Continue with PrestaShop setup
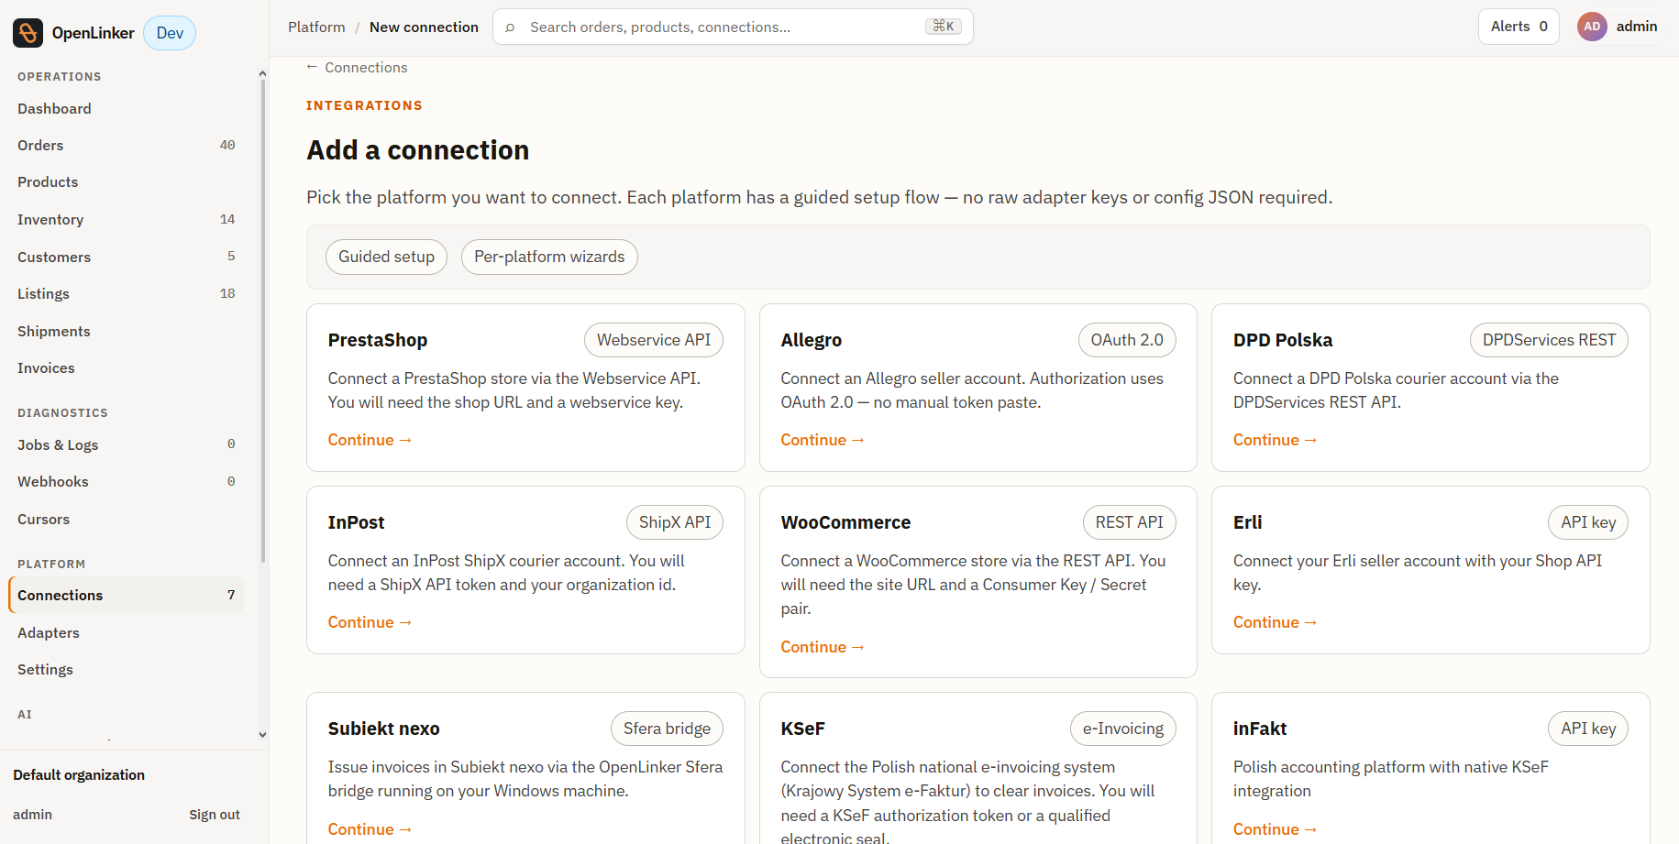The width and height of the screenshot is (1679, 844). click(370, 440)
